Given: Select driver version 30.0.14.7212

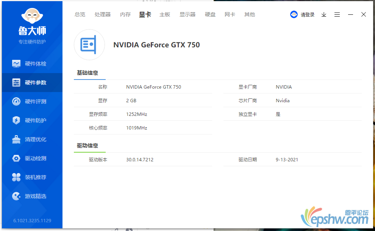Looking at the screenshot, I should click(x=140, y=160).
